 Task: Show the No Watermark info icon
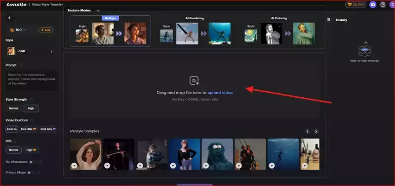coord(40,162)
